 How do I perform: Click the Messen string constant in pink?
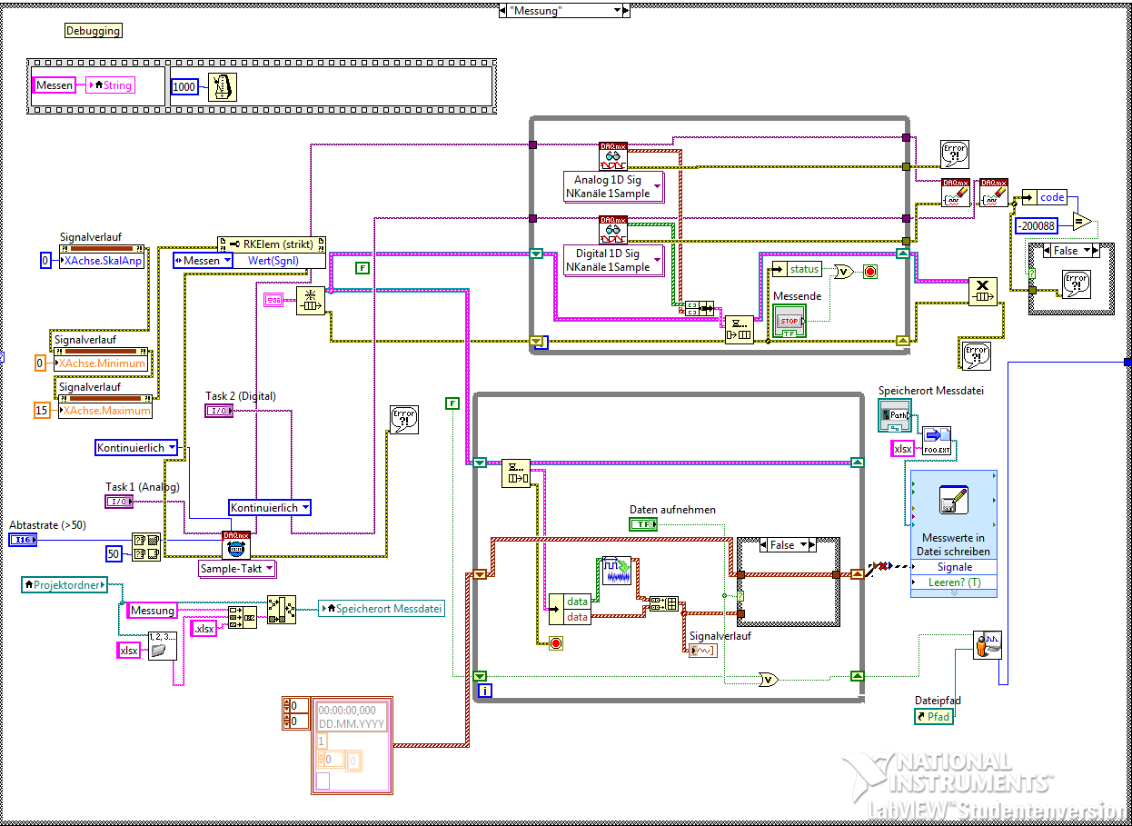coord(55,85)
